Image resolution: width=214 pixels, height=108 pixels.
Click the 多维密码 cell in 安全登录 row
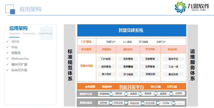106,49
